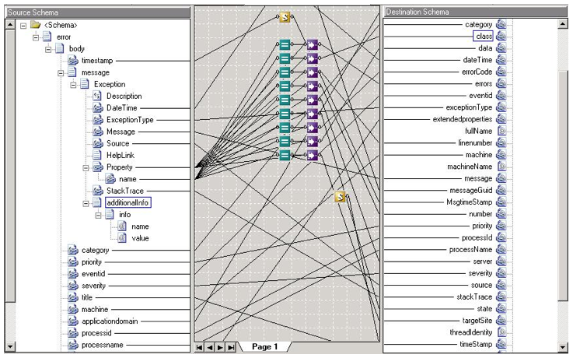Click the timestamp source element icon
The height and width of the screenshot is (358, 573).
coord(73,61)
